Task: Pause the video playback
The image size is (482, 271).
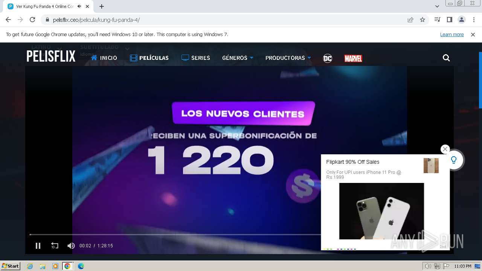Action: (x=38, y=246)
